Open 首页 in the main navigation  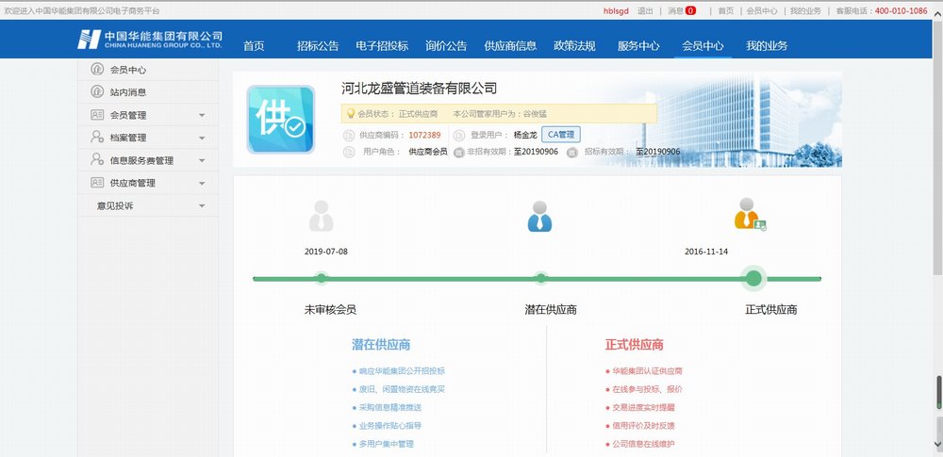(254, 46)
